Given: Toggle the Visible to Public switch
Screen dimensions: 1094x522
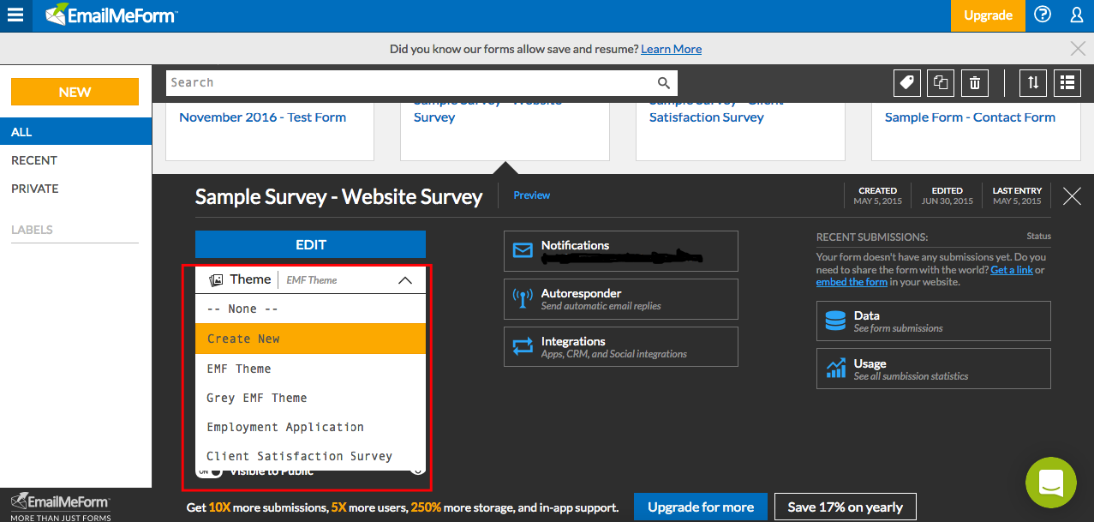Looking at the screenshot, I should point(210,471).
